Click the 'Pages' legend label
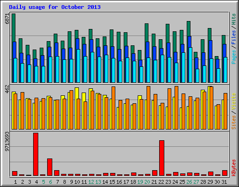 coord(234,57)
